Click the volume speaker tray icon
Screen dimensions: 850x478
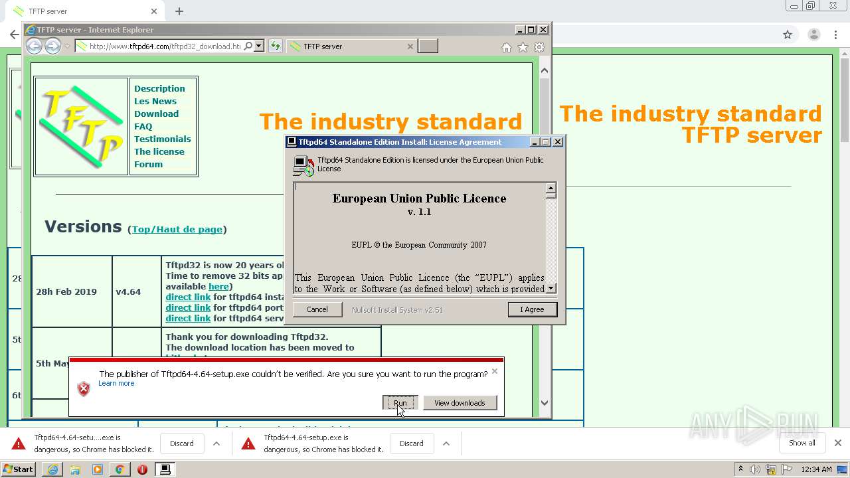pos(755,469)
